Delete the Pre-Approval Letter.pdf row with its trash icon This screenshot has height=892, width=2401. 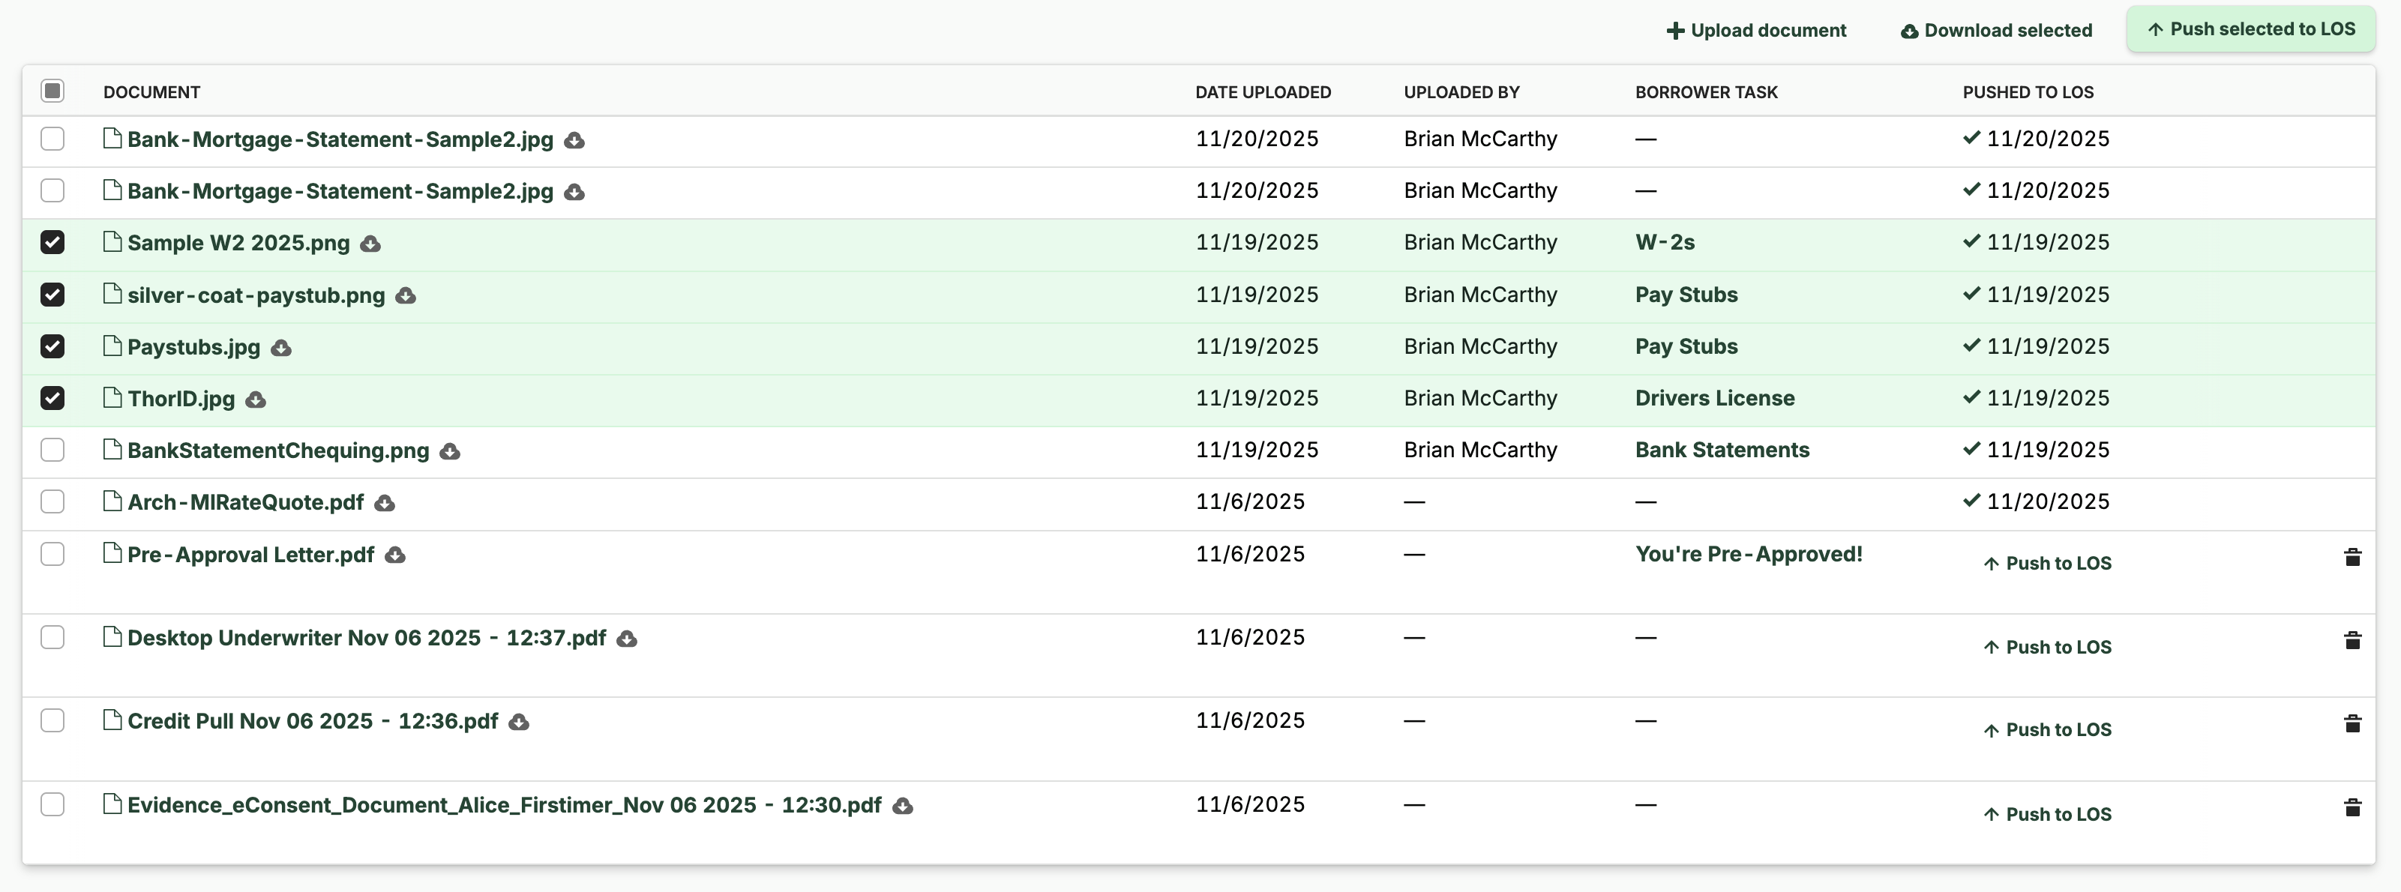point(2352,558)
